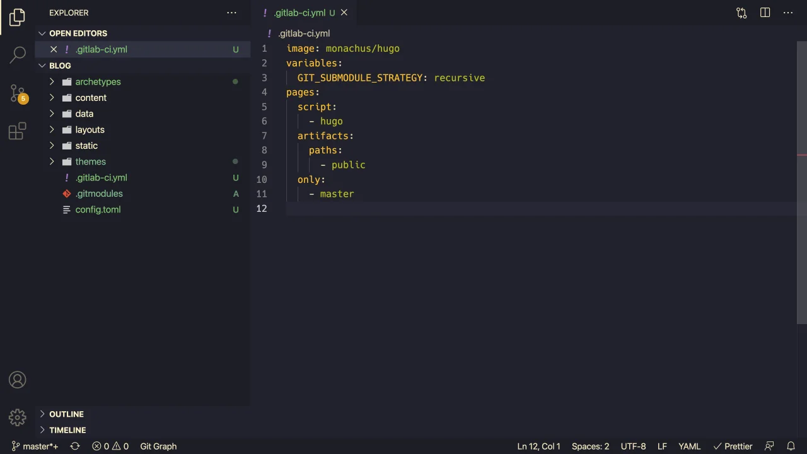This screenshot has width=807, height=454.
Task: Expand the themes folder
Action: (90, 162)
